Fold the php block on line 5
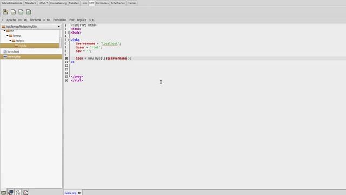The height and width of the screenshot is (195, 346). [x=69, y=40]
